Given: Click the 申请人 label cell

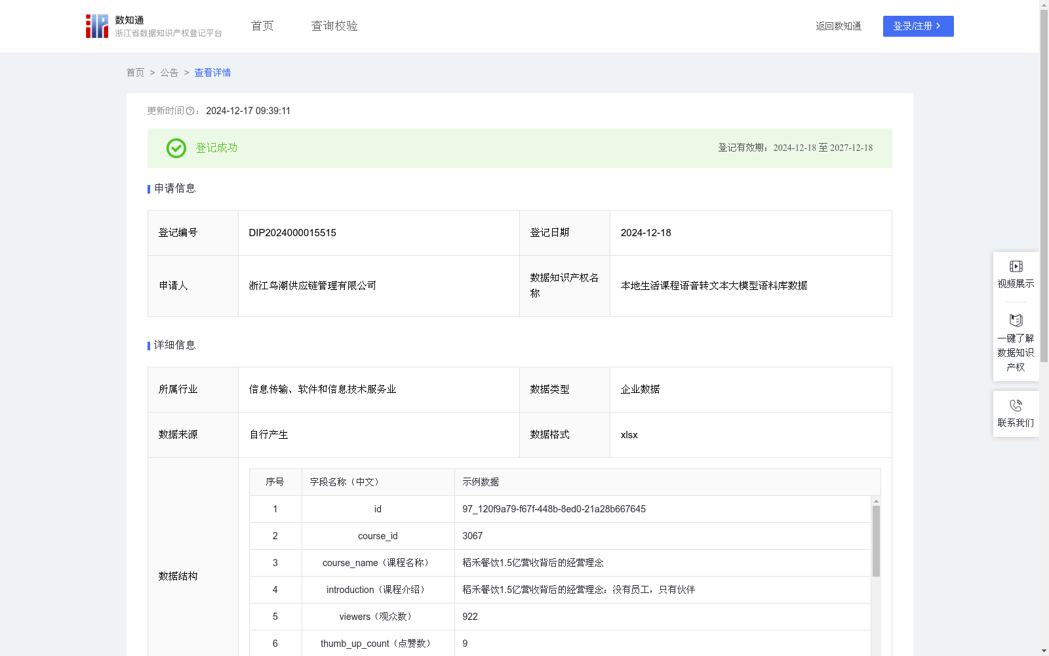Looking at the screenshot, I should point(193,286).
